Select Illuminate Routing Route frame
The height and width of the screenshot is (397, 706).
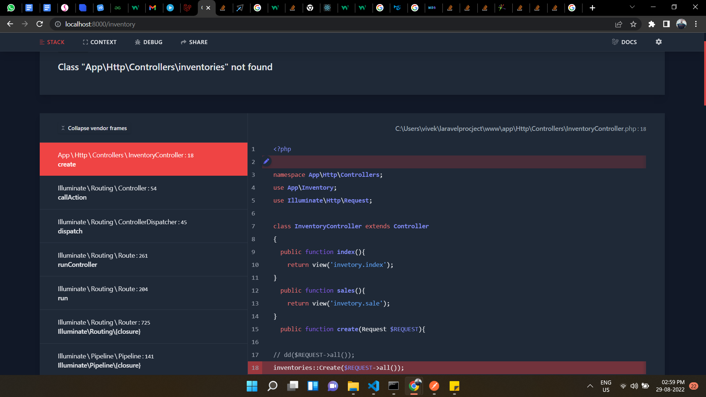tap(143, 260)
